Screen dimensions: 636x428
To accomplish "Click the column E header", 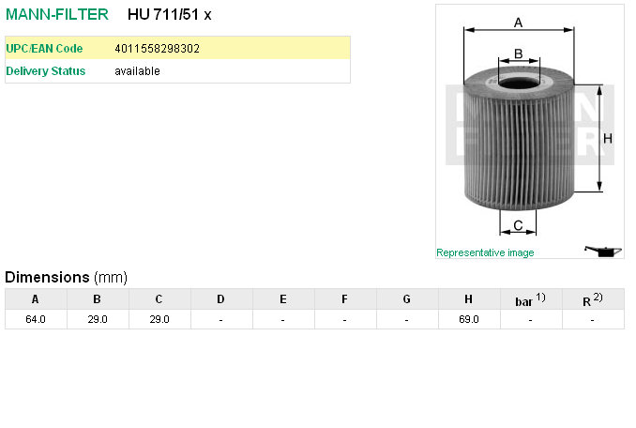I will click(x=283, y=299).
